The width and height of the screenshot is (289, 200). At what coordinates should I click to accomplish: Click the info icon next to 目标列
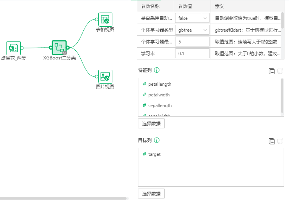(x=157, y=140)
